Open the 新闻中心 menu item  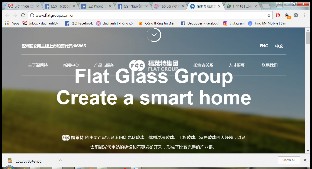pyautogui.click(x=71, y=65)
